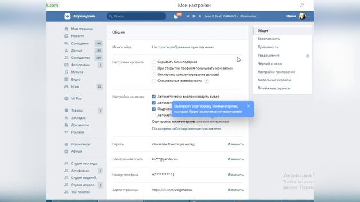Click Изменить next to Адрес страницы
360x202 pixels.
236,190
